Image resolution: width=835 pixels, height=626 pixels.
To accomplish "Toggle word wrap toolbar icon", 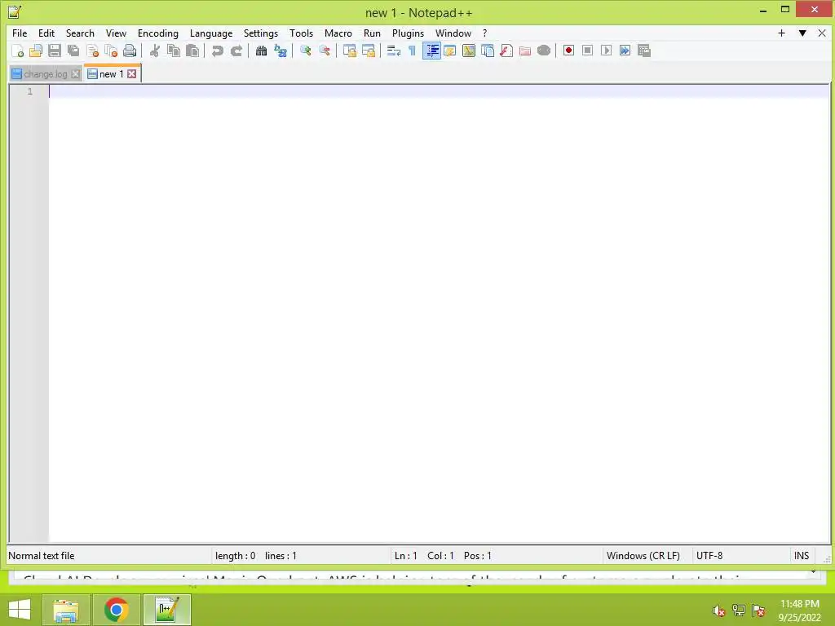I will tap(394, 51).
